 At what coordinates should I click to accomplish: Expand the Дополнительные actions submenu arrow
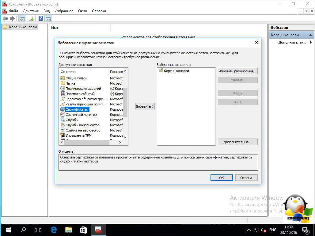[311, 42]
